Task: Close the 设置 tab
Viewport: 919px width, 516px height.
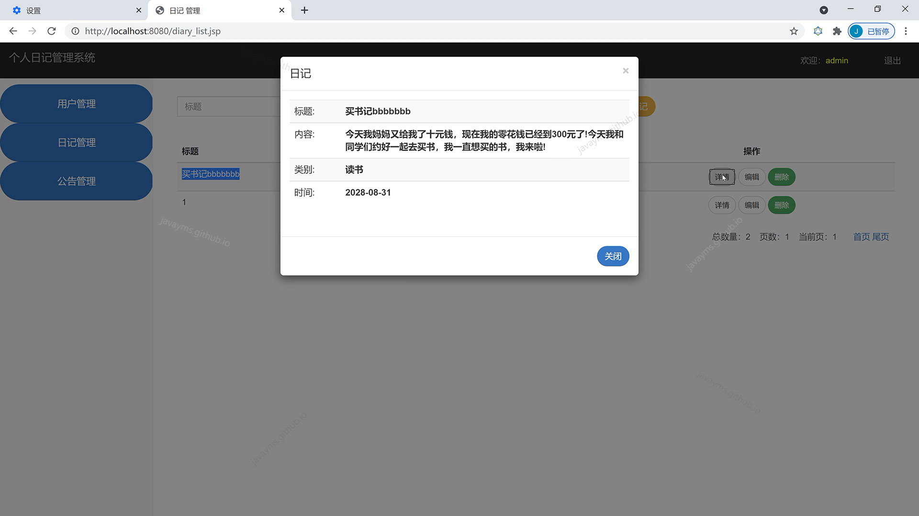Action: [138, 10]
